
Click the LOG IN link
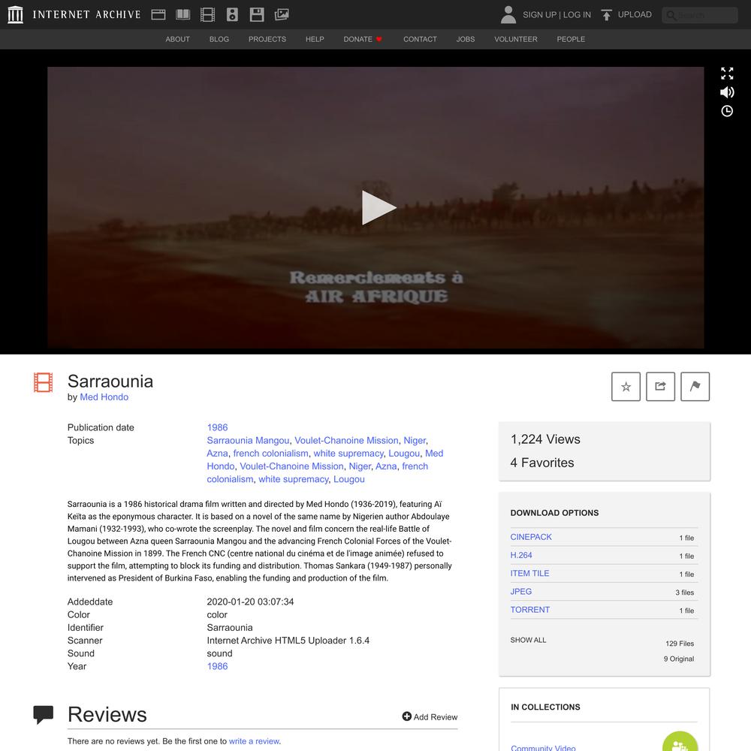pyautogui.click(x=577, y=15)
